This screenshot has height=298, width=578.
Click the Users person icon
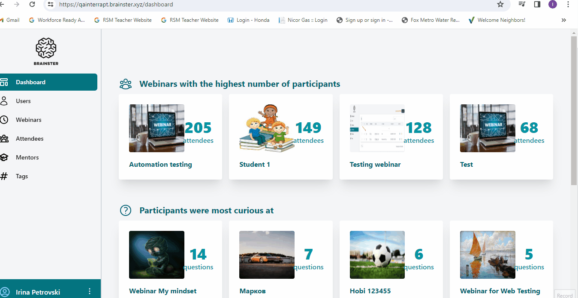4,101
